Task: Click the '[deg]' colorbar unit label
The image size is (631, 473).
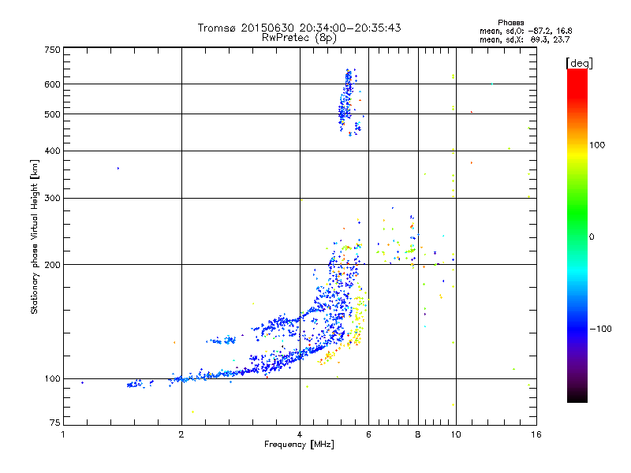Action: (x=579, y=63)
